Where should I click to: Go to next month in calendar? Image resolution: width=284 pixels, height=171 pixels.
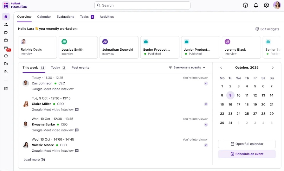tap(273, 68)
